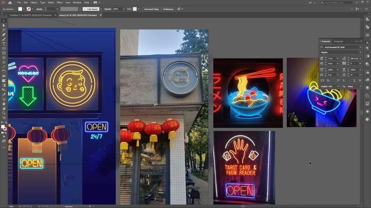
Task: Select the Pen tool in the toolbar
Action: [4, 35]
